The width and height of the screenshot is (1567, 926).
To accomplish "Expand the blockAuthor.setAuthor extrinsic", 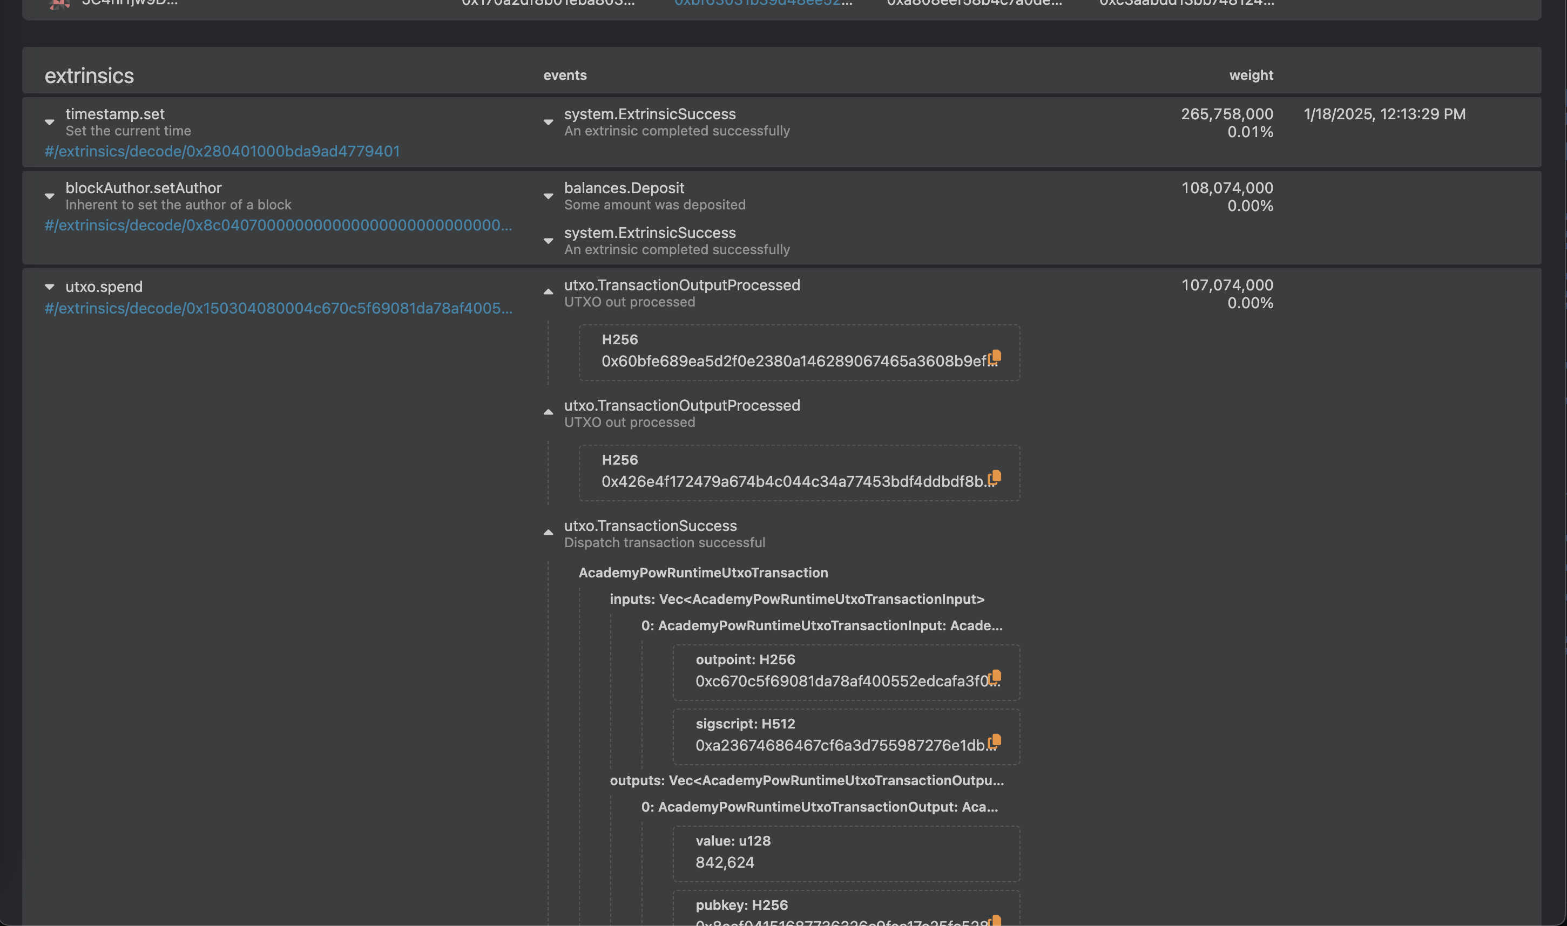I will click(x=49, y=196).
